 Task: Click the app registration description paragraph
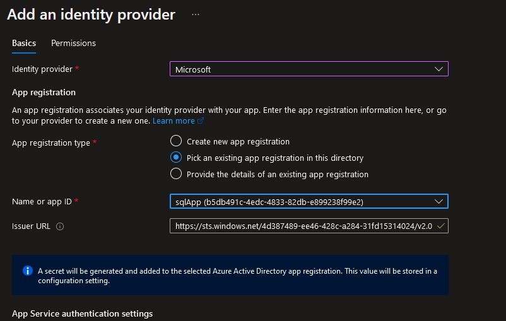click(x=229, y=115)
